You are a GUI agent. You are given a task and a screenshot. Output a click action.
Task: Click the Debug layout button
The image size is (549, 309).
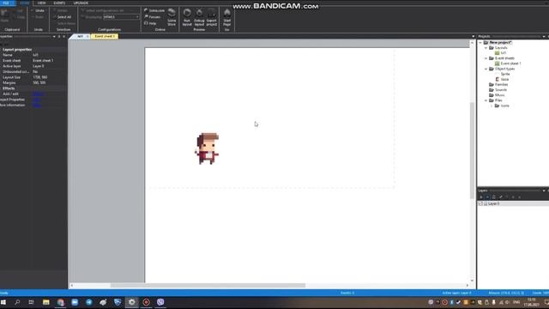point(199,17)
